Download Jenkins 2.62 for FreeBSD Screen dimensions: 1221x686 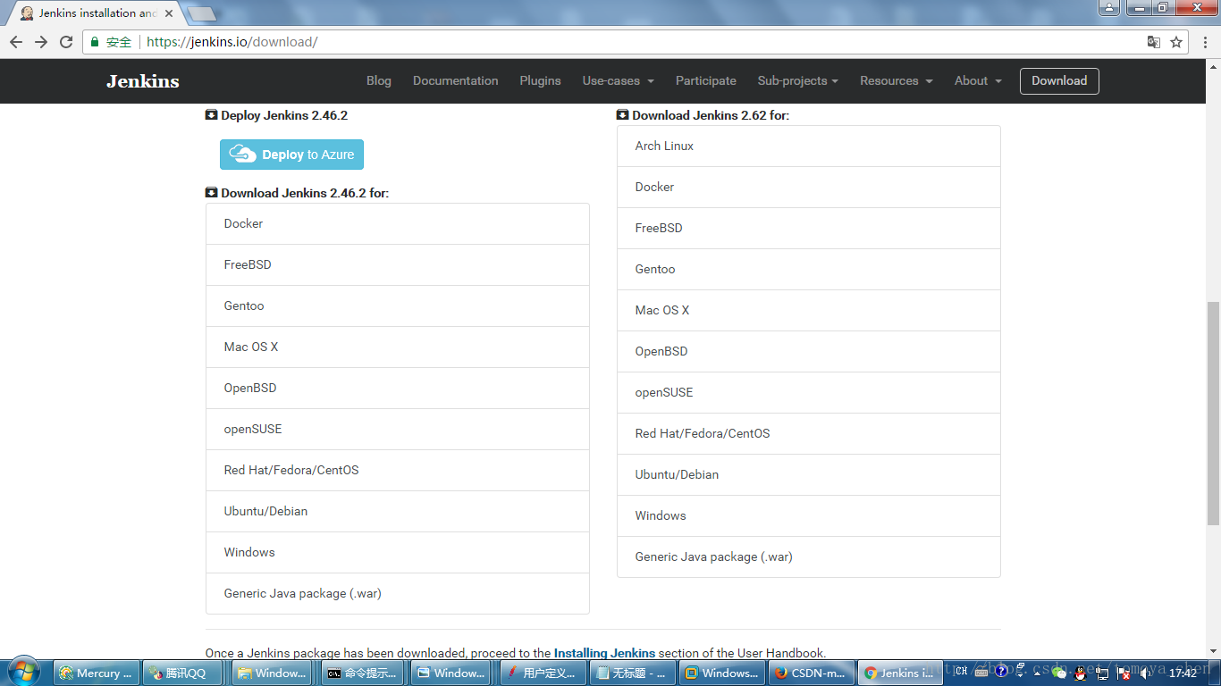pyautogui.click(x=809, y=229)
